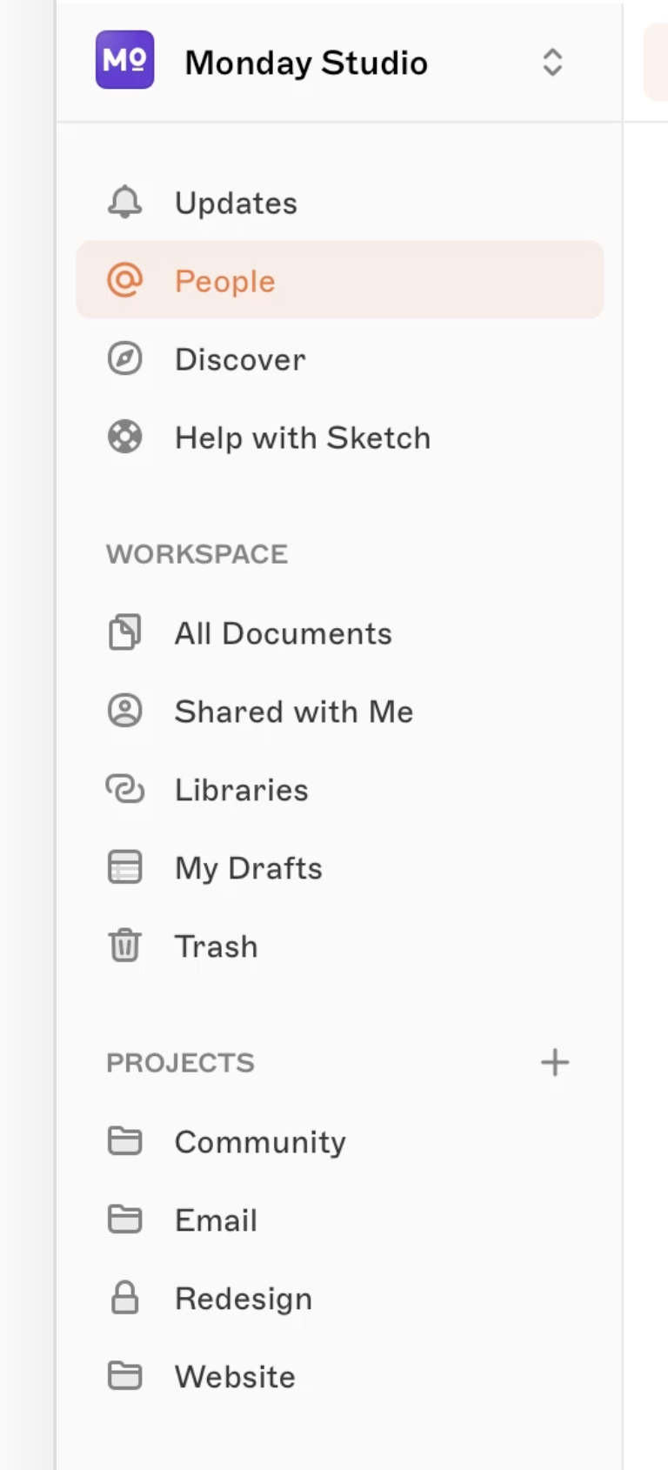Click the My Drafts icon
This screenshot has width=668, height=1470.
coord(124,868)
